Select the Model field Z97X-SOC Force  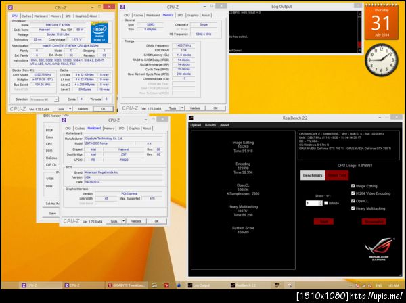[109, 143]
